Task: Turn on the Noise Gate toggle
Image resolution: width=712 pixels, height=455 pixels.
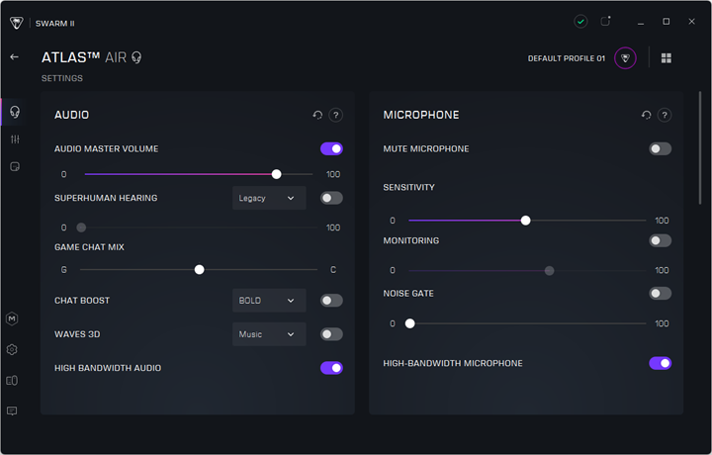Action: pos(660,293)
